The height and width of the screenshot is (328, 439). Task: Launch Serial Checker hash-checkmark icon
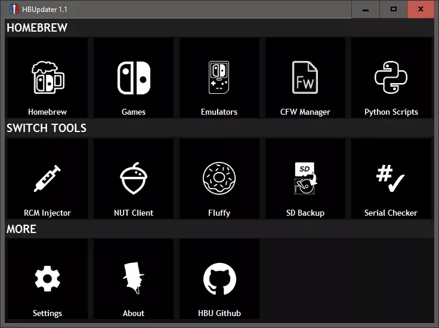391,179
